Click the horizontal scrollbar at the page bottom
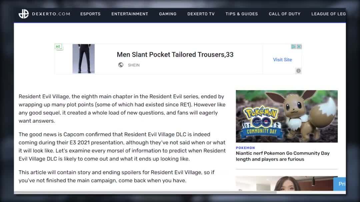Image resolution: width=360 pixels, height=202 pixels. [145, 192]
